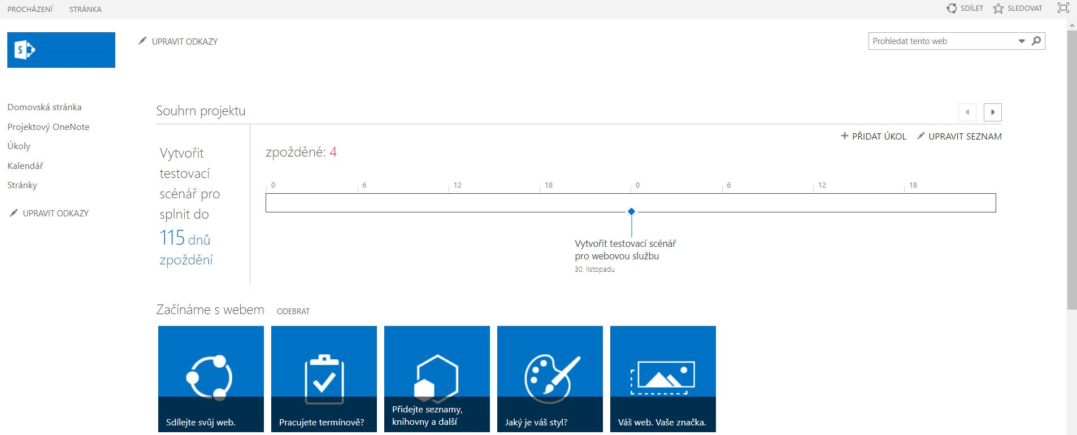Go to Domovská stránka
Viewport: 1077px width, 435px height.
[45, 107]
